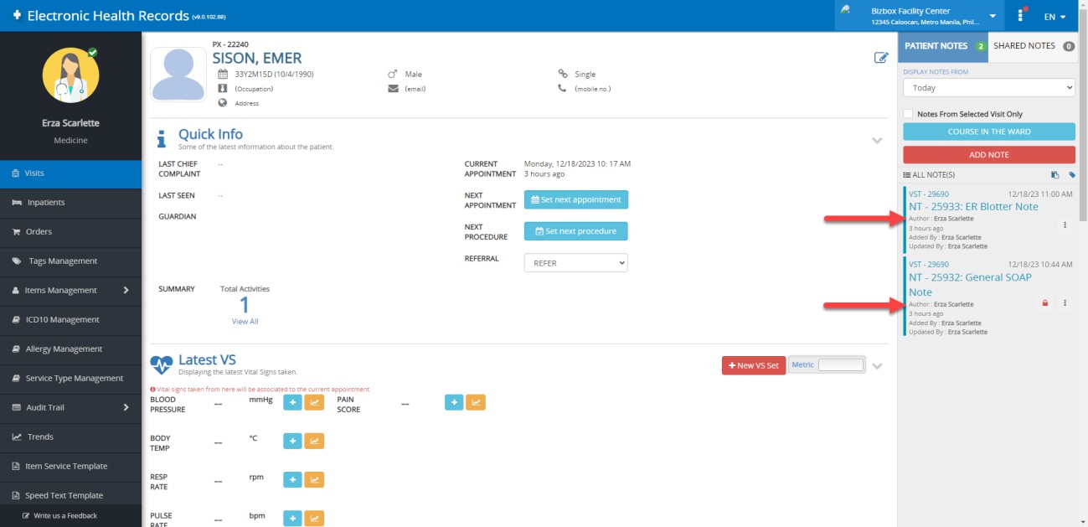Click the edit patient profile icon
This screenshot has height=527, width=1088.
click(x=880, y=58)
